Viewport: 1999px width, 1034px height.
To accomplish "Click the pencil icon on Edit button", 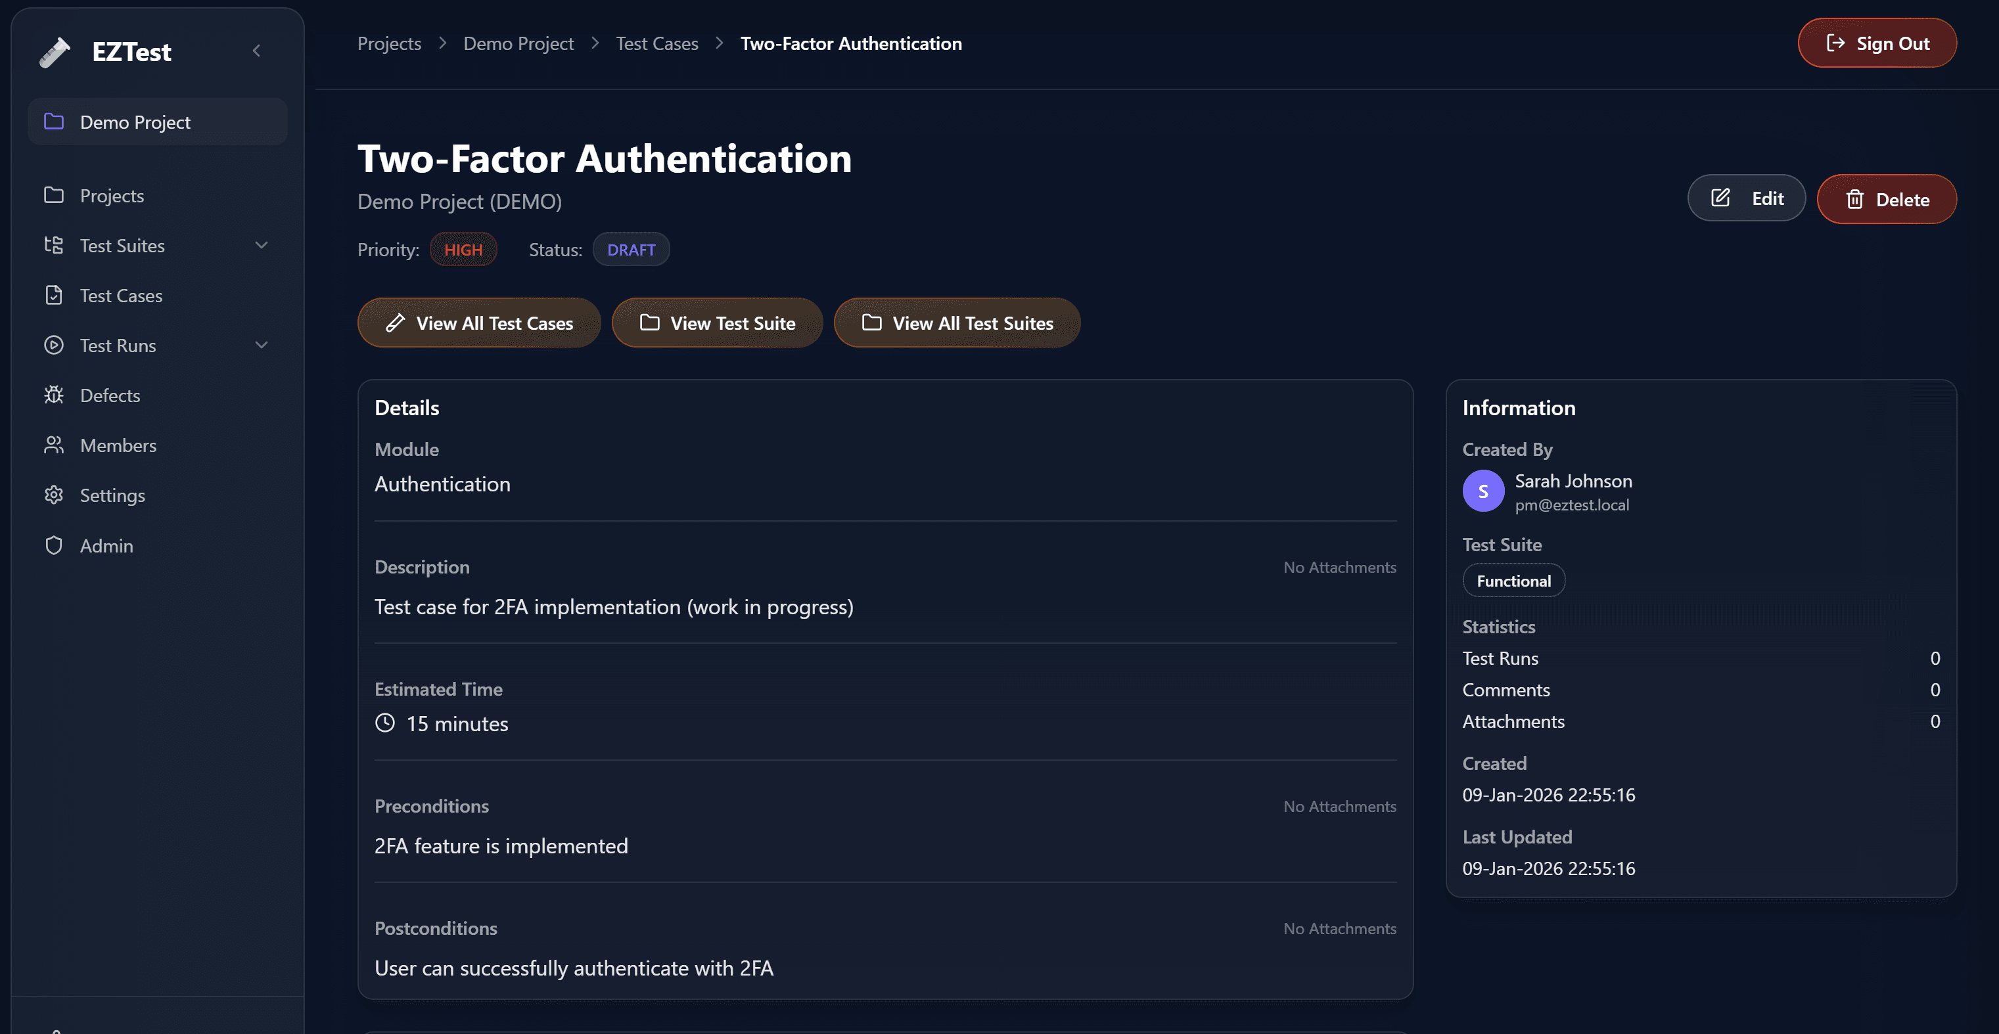I will click(1721, 198).
